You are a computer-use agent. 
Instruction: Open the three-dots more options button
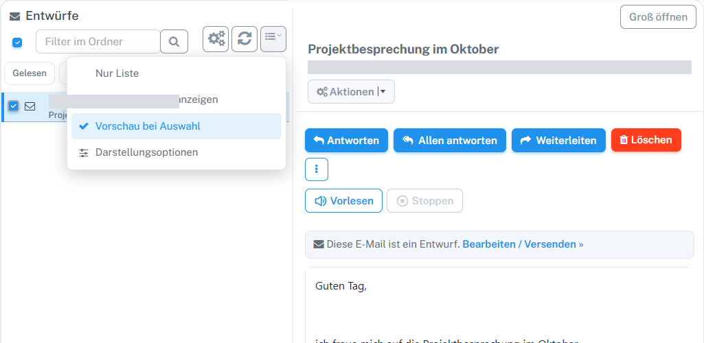pos(317,169)
